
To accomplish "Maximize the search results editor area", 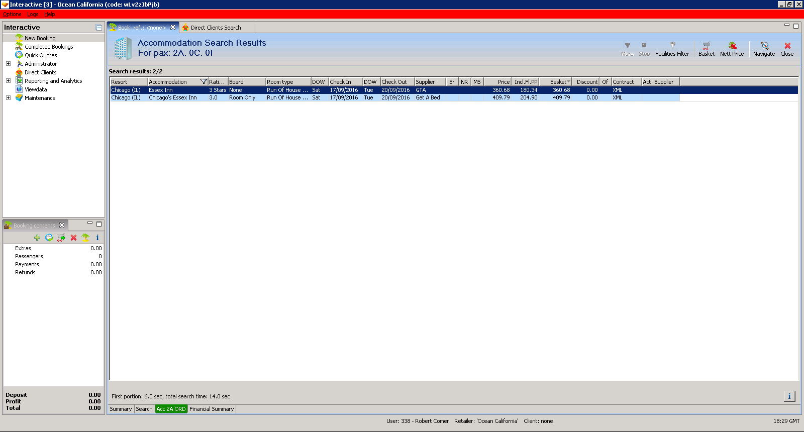I will pyautogui.click(x=796, y=26).
